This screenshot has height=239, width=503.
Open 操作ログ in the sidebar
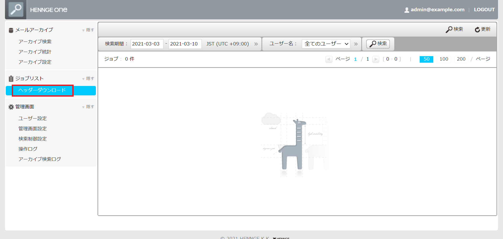click(x=28, y=149)
